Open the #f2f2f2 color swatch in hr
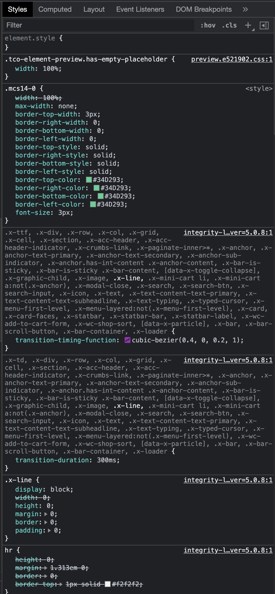Viewport: 275px width, 594px height. pos(108,584)
